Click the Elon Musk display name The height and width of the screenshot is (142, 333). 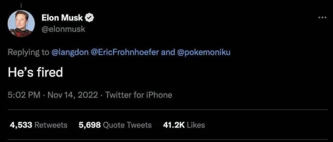[62, 18]
